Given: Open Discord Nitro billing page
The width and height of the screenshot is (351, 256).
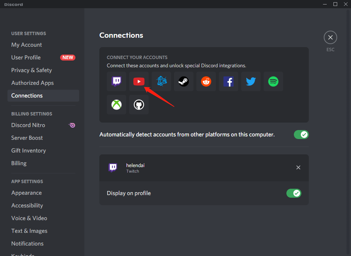Looking at the screenshot, I should click(x=43, y=125).
